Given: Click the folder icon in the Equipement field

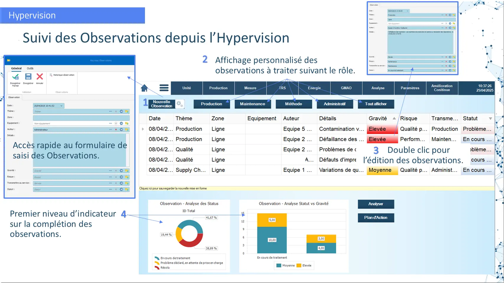Looking at the screenshot, I should coord(127,124).
